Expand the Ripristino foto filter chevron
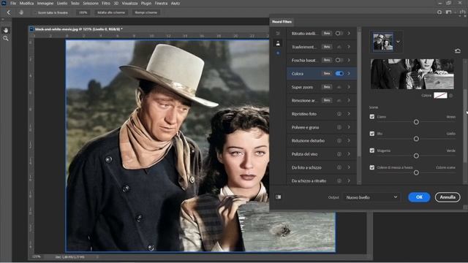468x263 pixels. point(349,114)
